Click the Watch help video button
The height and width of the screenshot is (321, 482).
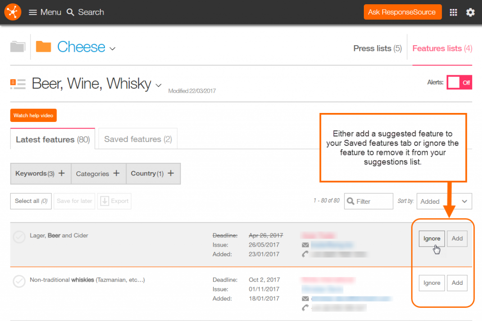click(x=33, y=115)
